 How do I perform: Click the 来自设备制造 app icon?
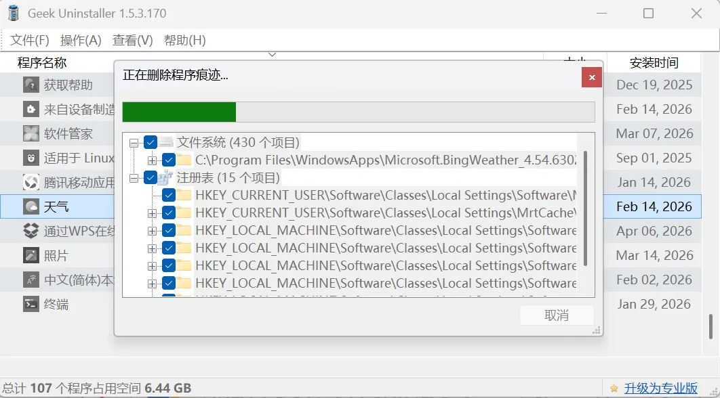(31, 109)
